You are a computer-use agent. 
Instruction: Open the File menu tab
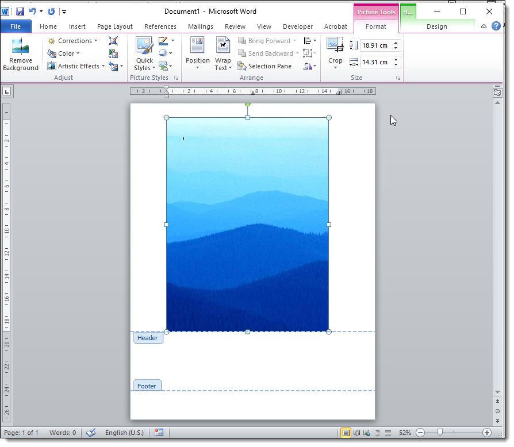(x=16, y=26)
